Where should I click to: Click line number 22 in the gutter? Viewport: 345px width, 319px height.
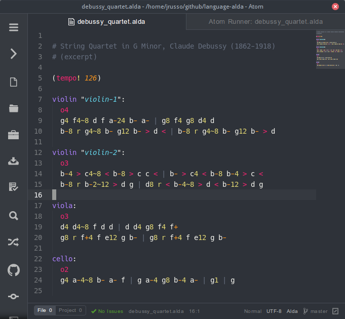pyautogui.click(x=38, y=259)
